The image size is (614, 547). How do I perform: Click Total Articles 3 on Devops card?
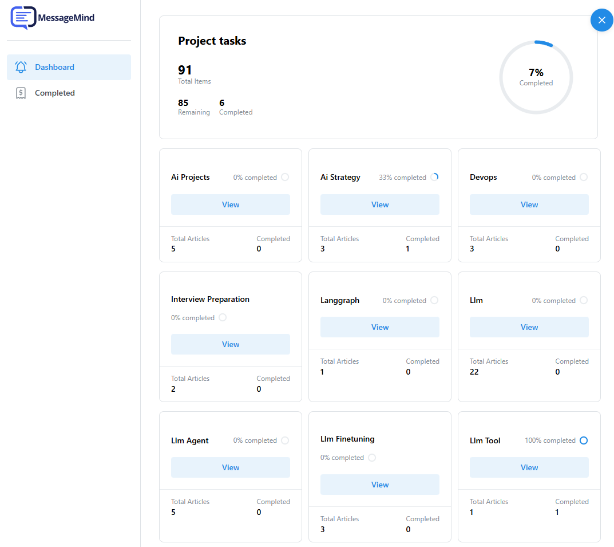pos(472,249)
